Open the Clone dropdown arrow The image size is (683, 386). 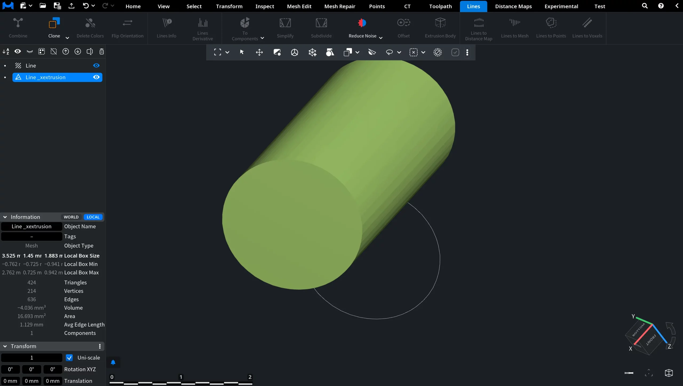click(x=67, y=38)
